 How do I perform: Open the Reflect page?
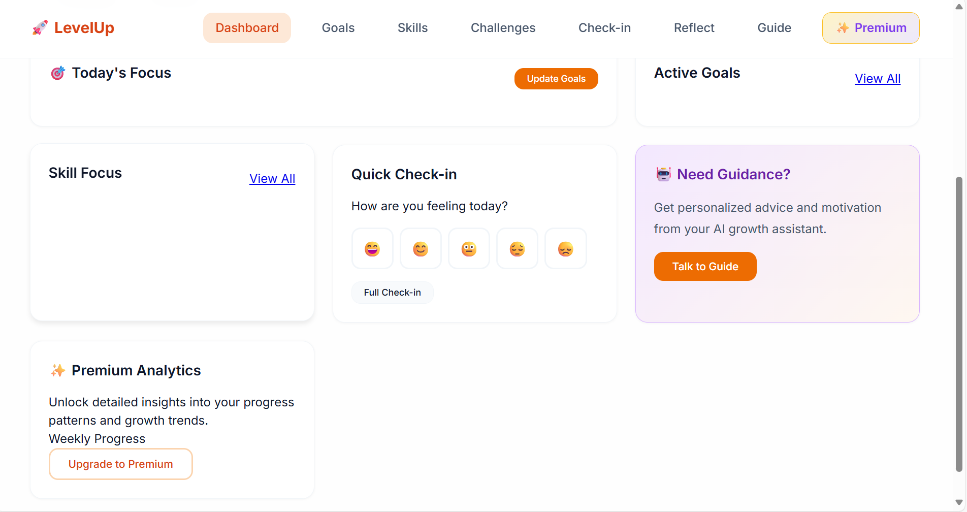tap(694, 28)
